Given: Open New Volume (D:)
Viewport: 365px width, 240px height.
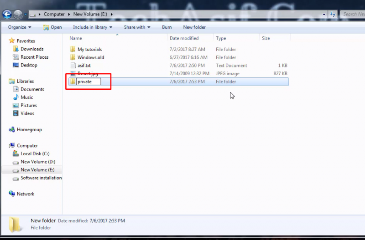Looking at the screenshot, I should tap(38, 162).
